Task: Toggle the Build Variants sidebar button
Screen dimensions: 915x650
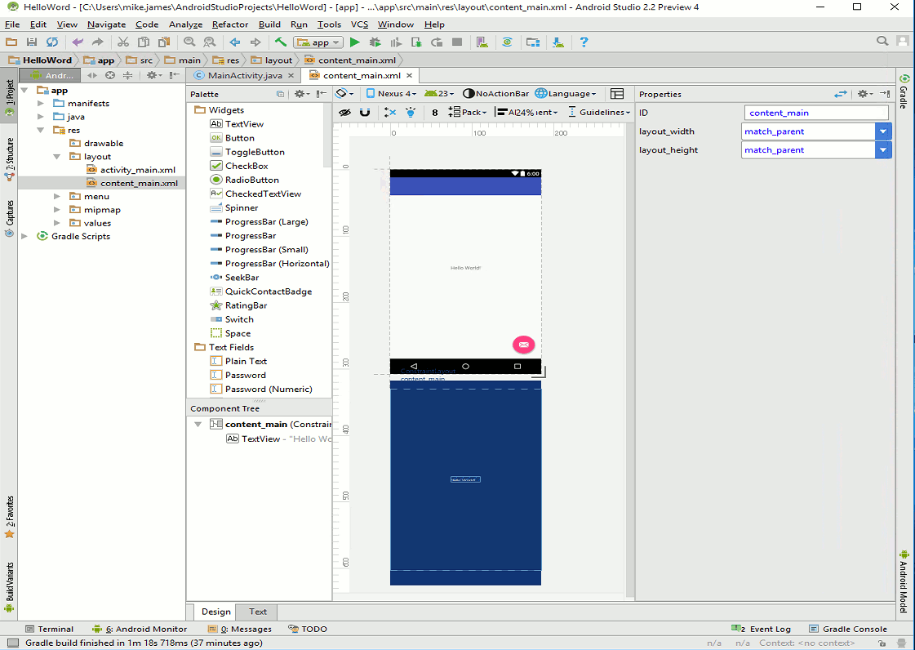Action: [9, 587]
